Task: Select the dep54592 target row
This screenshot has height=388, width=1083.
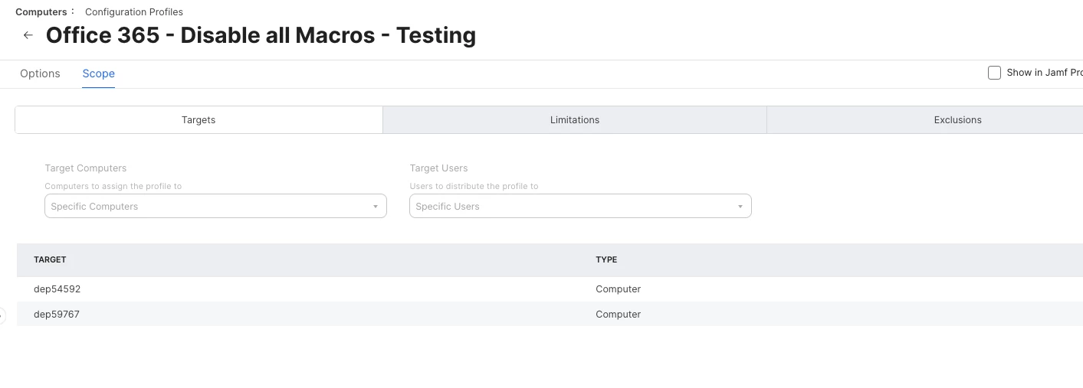Action: click(550, 289)
